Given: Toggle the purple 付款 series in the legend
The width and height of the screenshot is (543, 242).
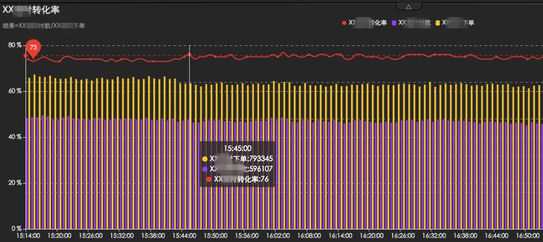Looking at the screenshot, I should (x=412, y=23).
